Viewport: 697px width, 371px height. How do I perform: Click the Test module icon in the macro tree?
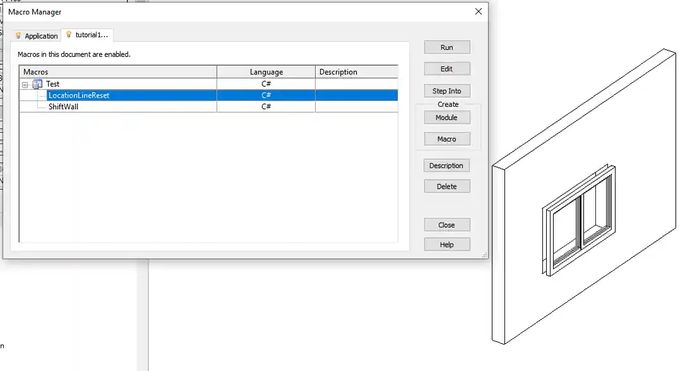coord(37,83)
